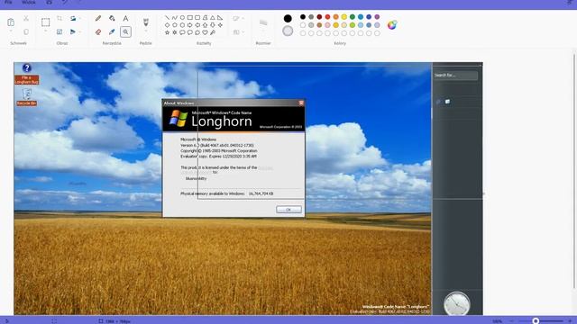Click the white Color 2 secondary circle
The height and width of the screenshot is (324, 577).
coord(288,31)
